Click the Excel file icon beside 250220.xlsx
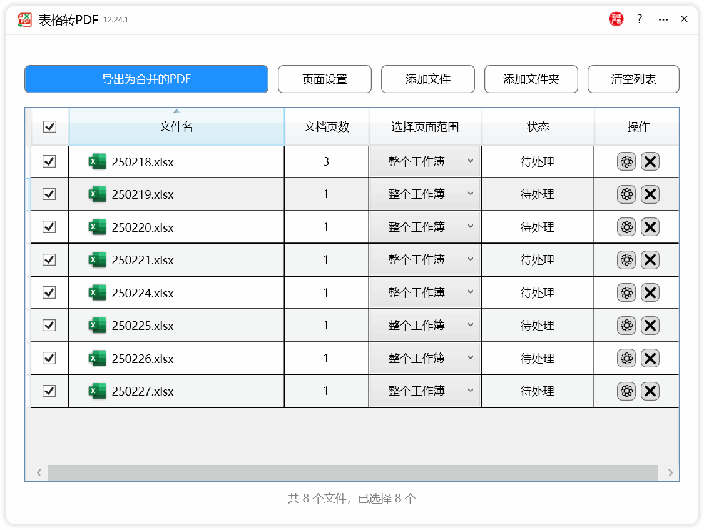Image resolution: width=704 pixels, height=530 pixels. pyautogui.click(x=97, y=227)
